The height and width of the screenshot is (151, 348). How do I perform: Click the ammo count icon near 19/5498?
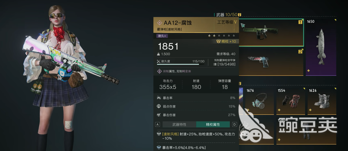(215, 64)
